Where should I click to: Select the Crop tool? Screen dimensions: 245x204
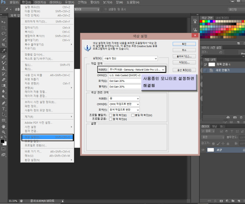(x=4, y=44)
